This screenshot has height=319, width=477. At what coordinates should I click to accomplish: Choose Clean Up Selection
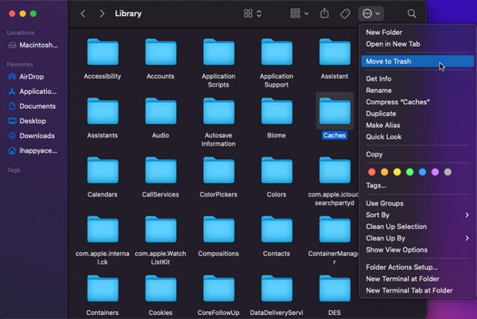[417, 227]
